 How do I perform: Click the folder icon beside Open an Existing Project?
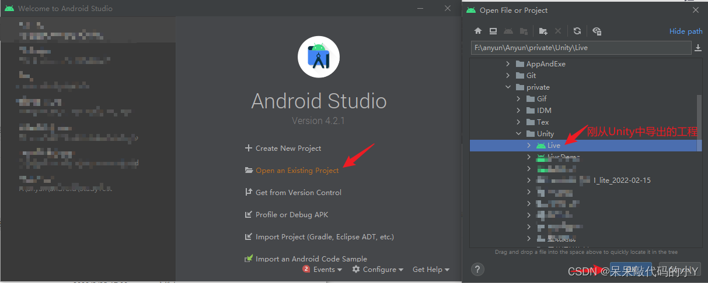249,171
